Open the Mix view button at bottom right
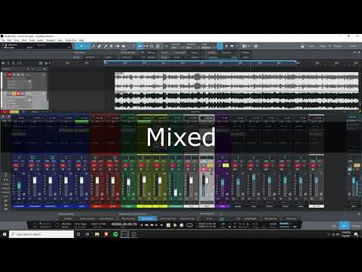The width and height of the screenshot is (362, 272). [x=344, y=226]
